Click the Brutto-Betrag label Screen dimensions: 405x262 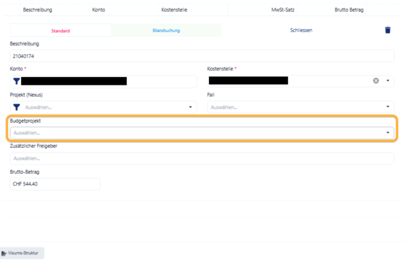pos(24,172)
